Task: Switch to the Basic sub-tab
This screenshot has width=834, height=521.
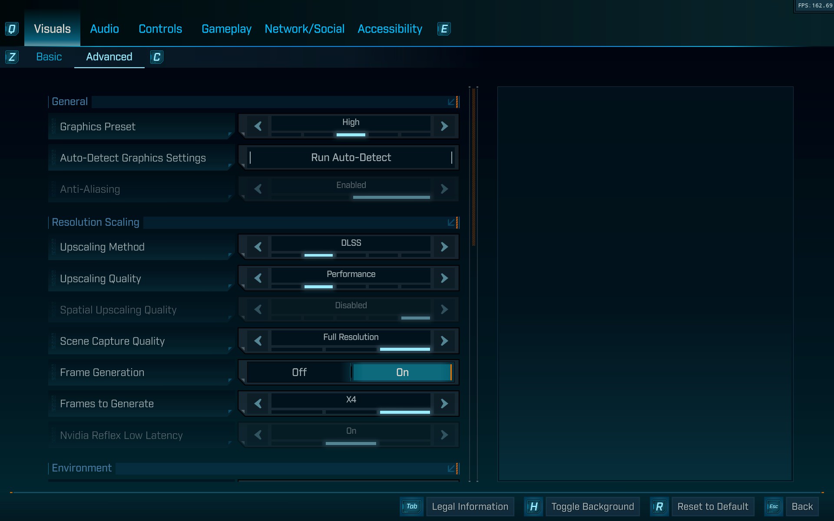Action: 49,57
